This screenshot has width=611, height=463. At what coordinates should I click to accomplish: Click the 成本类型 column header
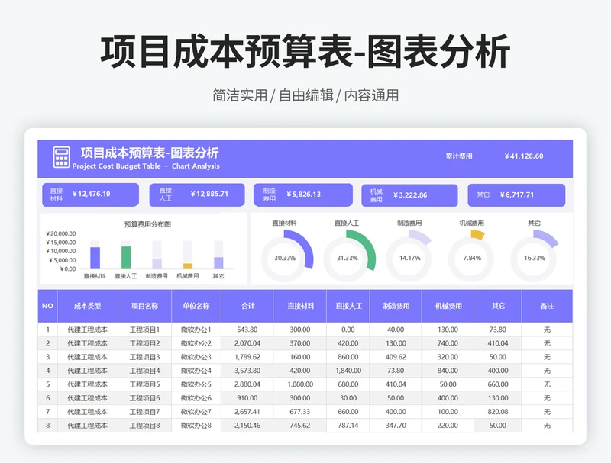(x=87, y=306)
